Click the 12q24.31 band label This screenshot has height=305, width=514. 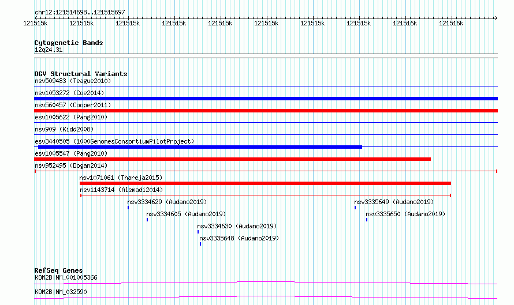point(49,50)
